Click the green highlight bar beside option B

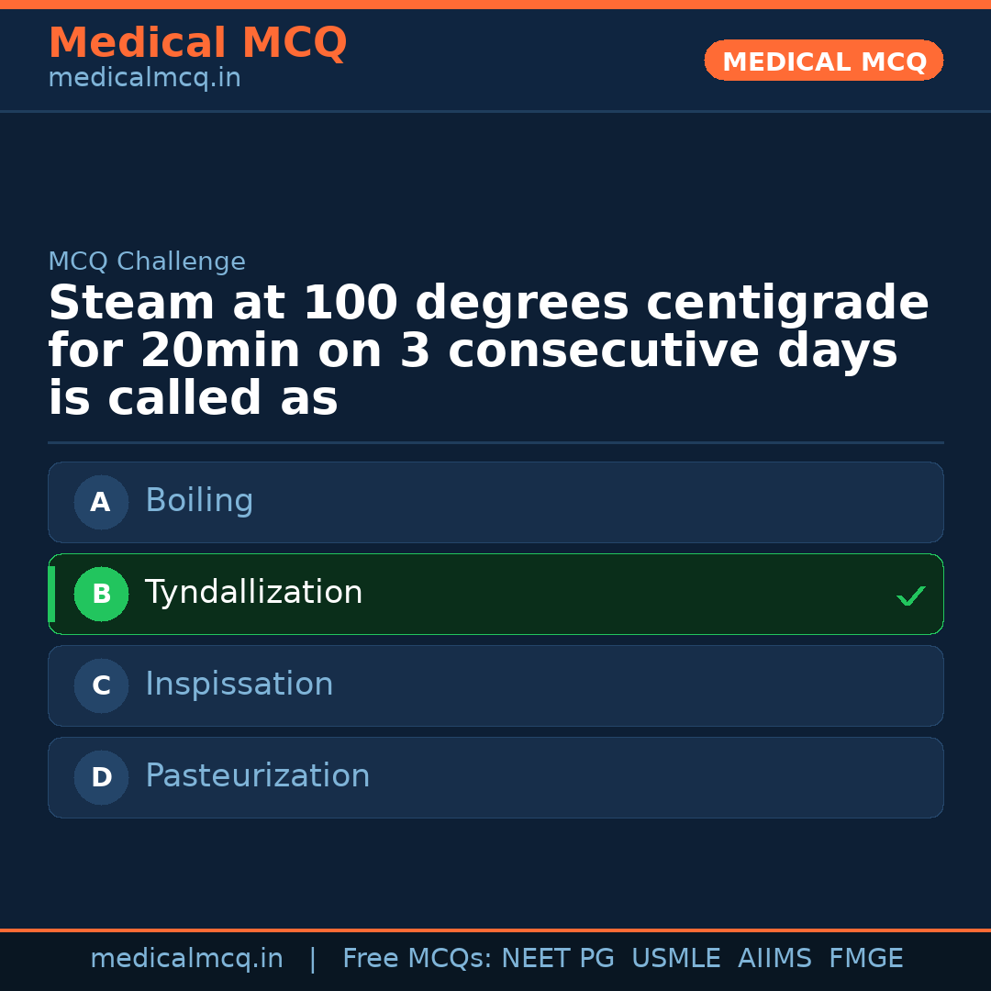pyautogui.click(x=51, y=594)
